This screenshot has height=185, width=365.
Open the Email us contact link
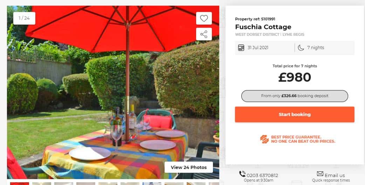[335, 176]
